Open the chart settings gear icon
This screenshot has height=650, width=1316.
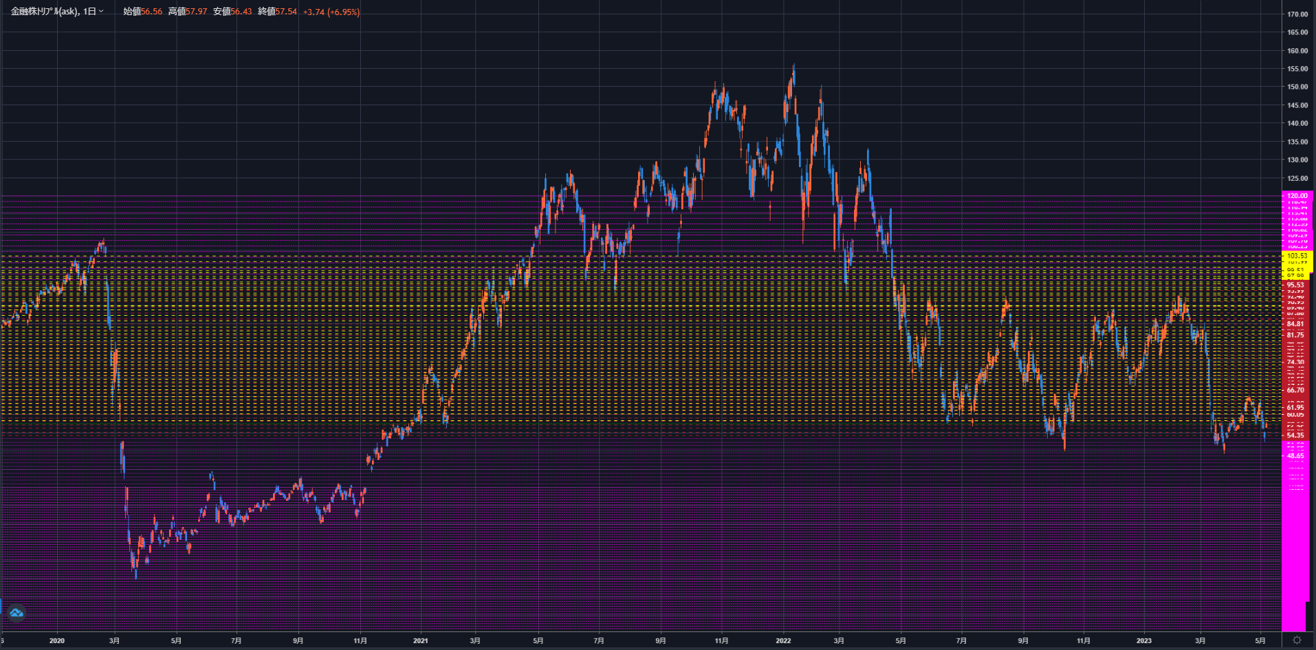(1297, 640)
